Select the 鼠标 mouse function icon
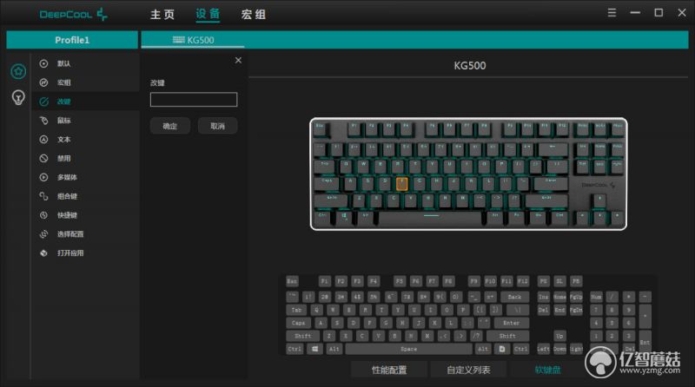The height and width of the screenshot is (387, 695). (x=43, y=121)
